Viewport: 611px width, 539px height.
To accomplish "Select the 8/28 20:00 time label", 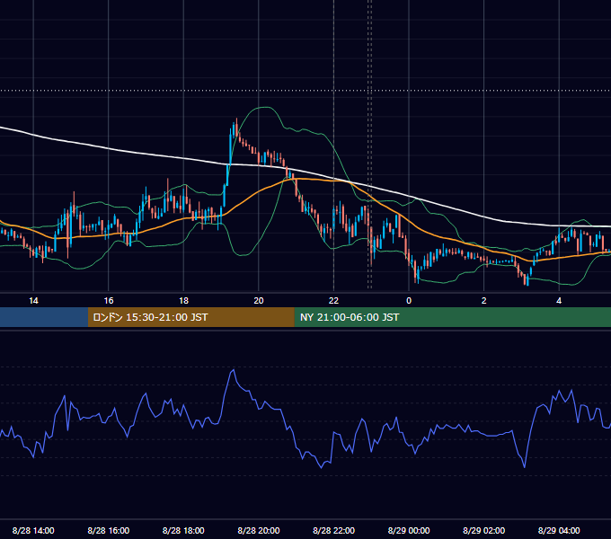I will [259, 530].
